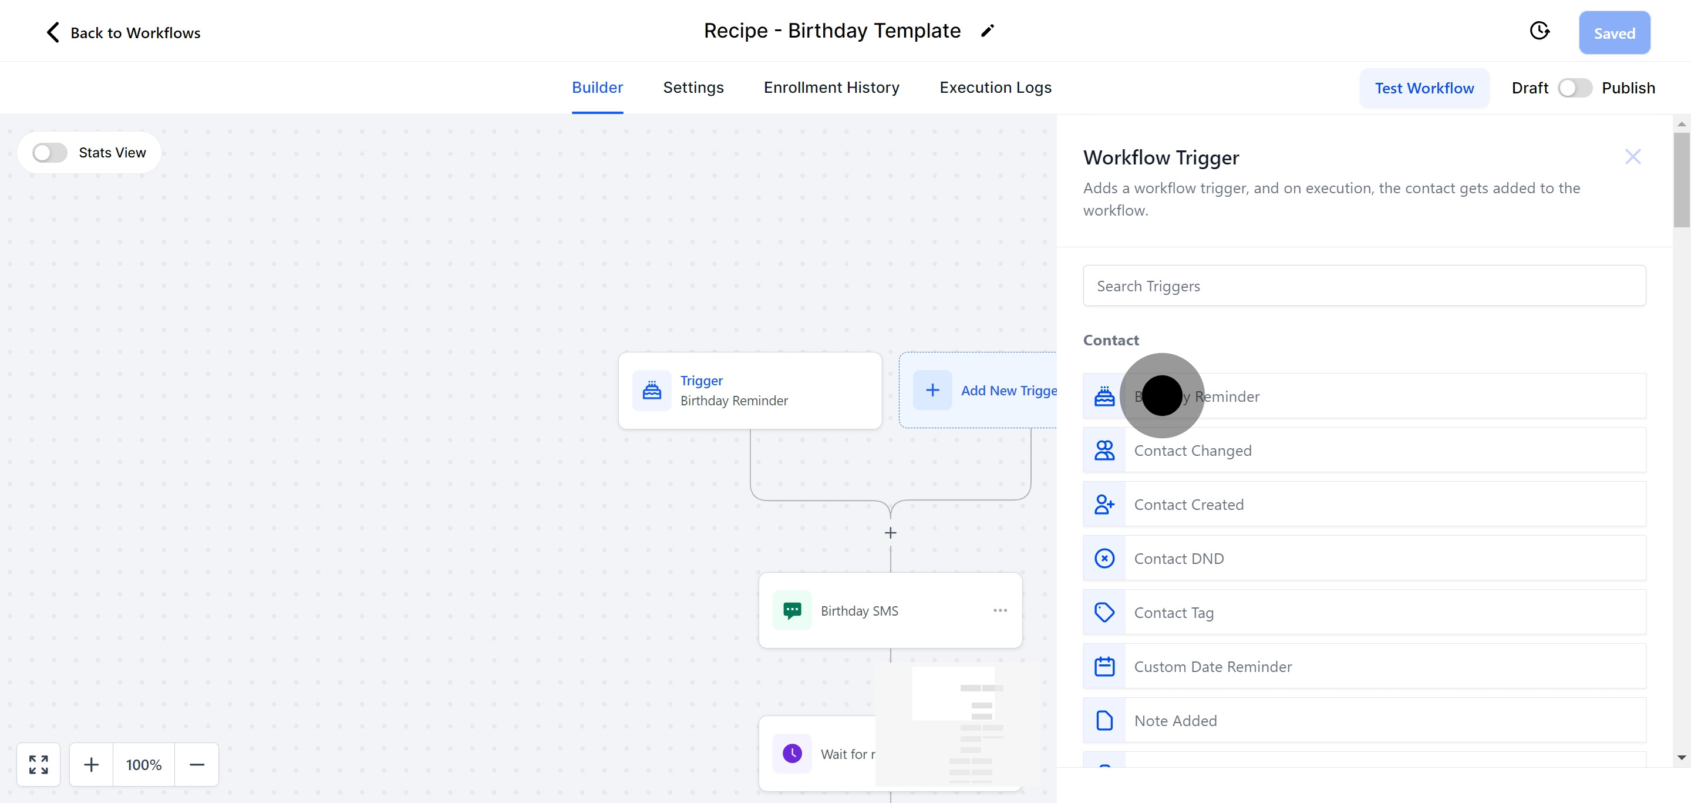Close the Workflow Trigger panel
Screen dimensions: 1691x803
tap(1632, 157)
